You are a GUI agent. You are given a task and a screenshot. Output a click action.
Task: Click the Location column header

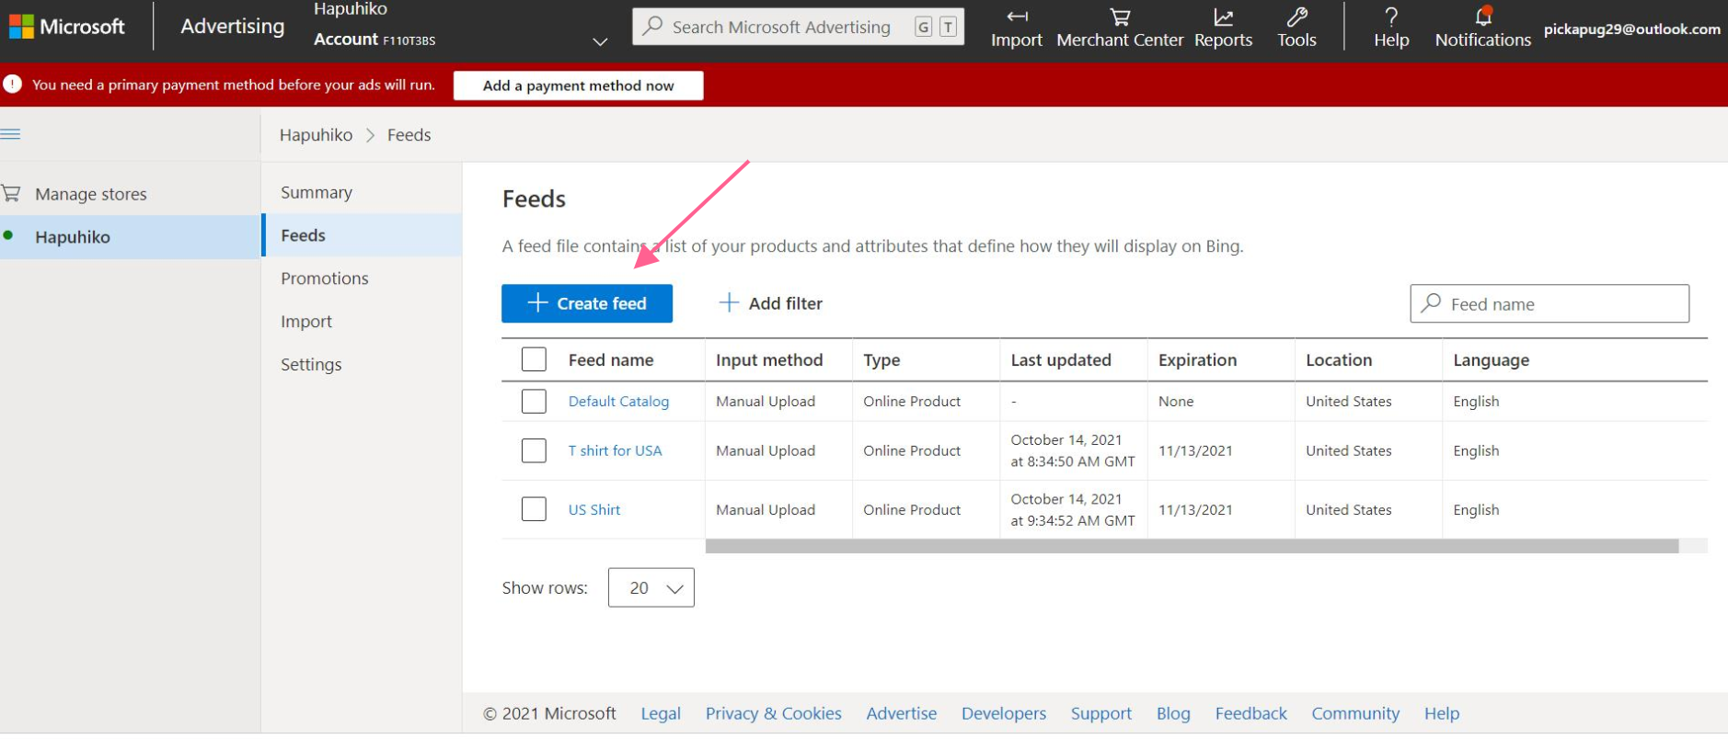[1339, 360]
